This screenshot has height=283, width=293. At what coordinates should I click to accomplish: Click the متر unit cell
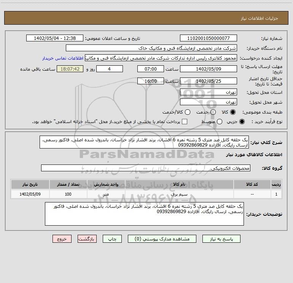[x=106, y=194]
